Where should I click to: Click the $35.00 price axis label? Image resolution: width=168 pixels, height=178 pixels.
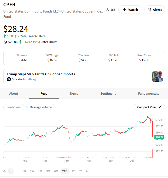[159, 120]
